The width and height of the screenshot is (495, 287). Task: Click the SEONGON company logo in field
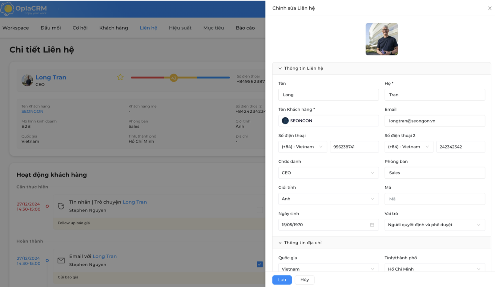285,121
